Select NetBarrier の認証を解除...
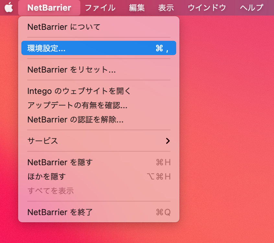Image resolution: width=274 pixels, height=243 pixels. (99, 120)
